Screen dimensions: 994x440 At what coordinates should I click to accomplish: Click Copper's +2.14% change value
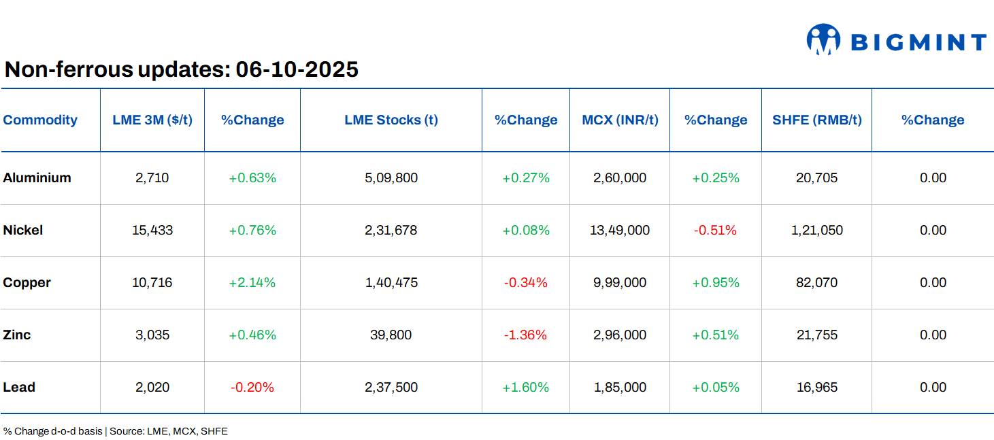[x=252, y=282]
